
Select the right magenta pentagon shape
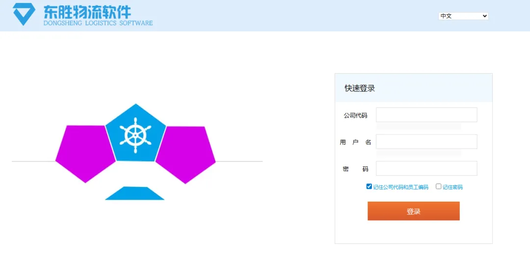186,153
